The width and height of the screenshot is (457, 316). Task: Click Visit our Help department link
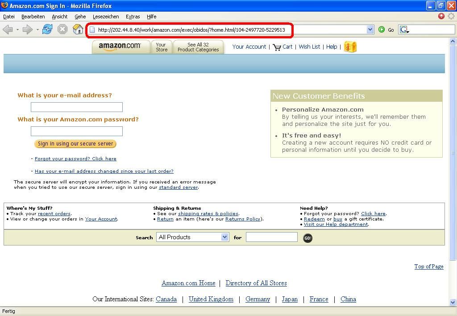tap(336, 224)
